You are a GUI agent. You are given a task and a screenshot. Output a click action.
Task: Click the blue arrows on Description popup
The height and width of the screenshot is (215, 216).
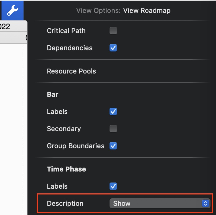[206, 203]
